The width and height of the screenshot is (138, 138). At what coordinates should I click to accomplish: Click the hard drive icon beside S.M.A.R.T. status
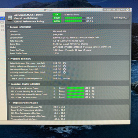tap(10, 18)
